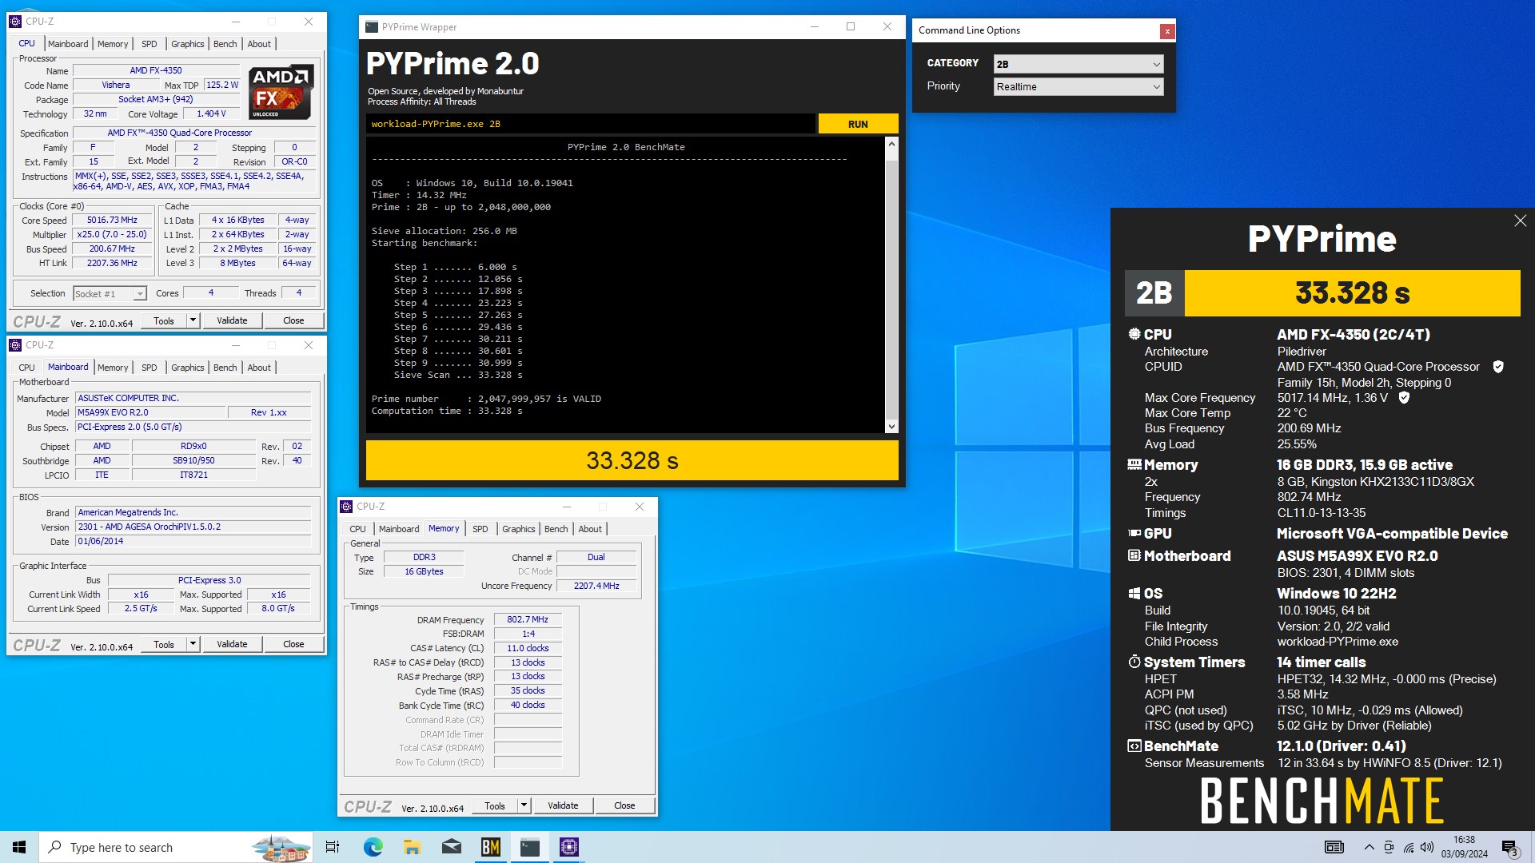Click Validate in CPU-Z Mainboard window
Screen dimensions: 1535x863
pyautogui.click(x=232, y=644)
